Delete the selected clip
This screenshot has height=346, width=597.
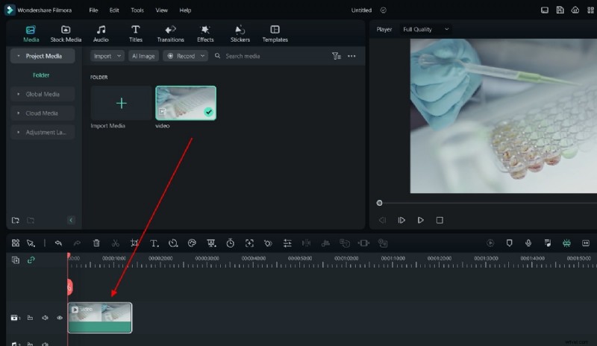96,243
